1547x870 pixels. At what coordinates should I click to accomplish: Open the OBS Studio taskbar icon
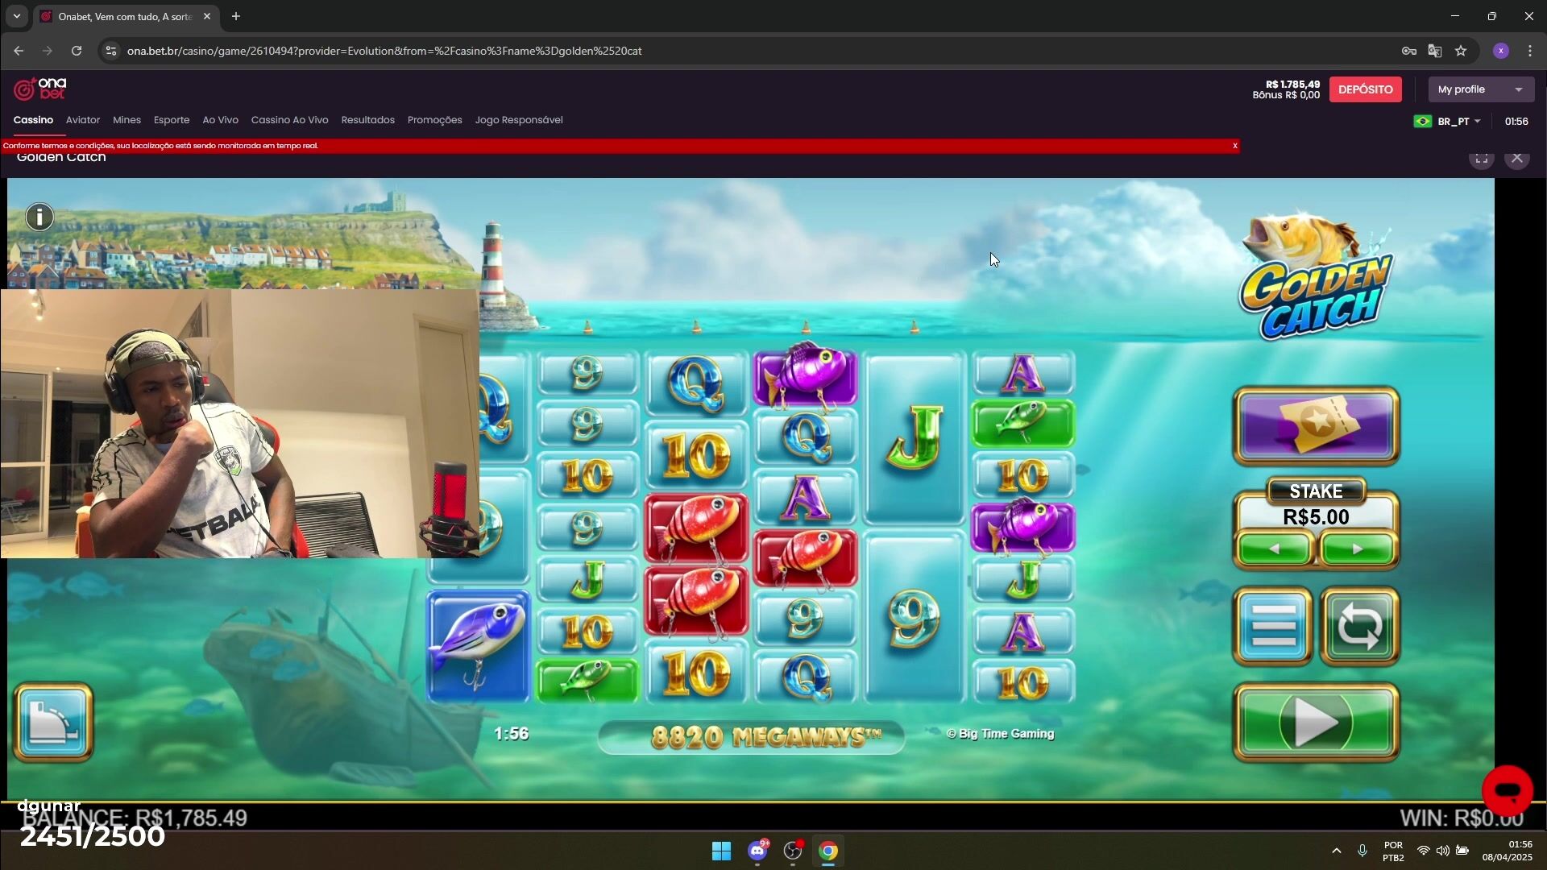coord(794,851)
